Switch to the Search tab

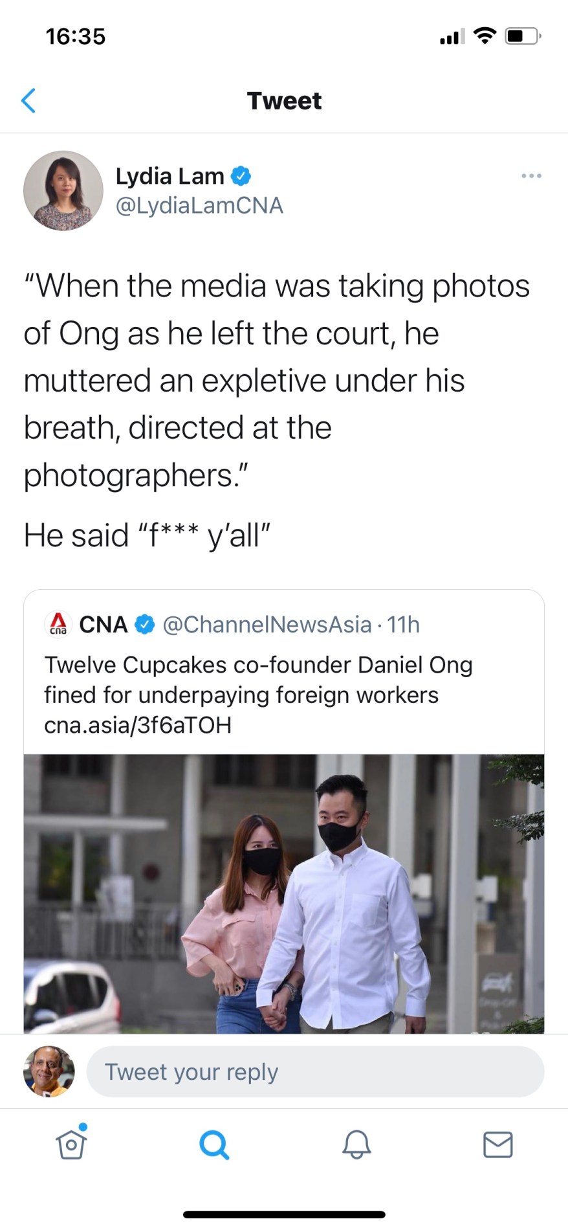coord(214,1144)
